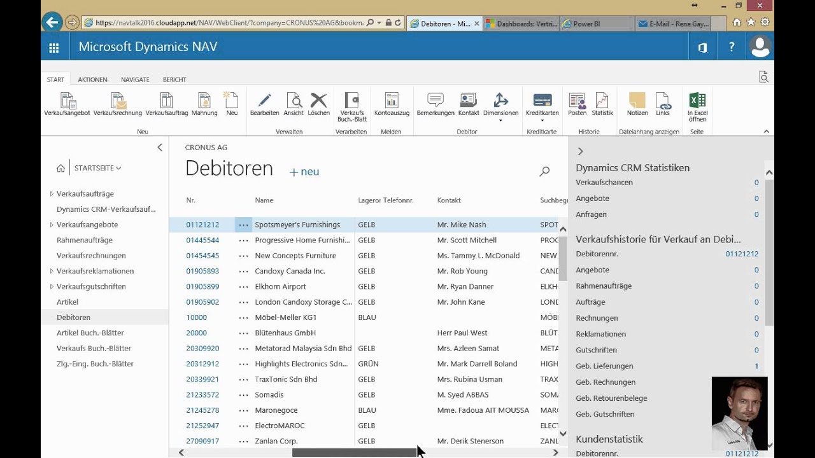This screenshot has width=815, height=458.
Task: Open Artikel in the navigation pane
Action: tap(67, 302)
